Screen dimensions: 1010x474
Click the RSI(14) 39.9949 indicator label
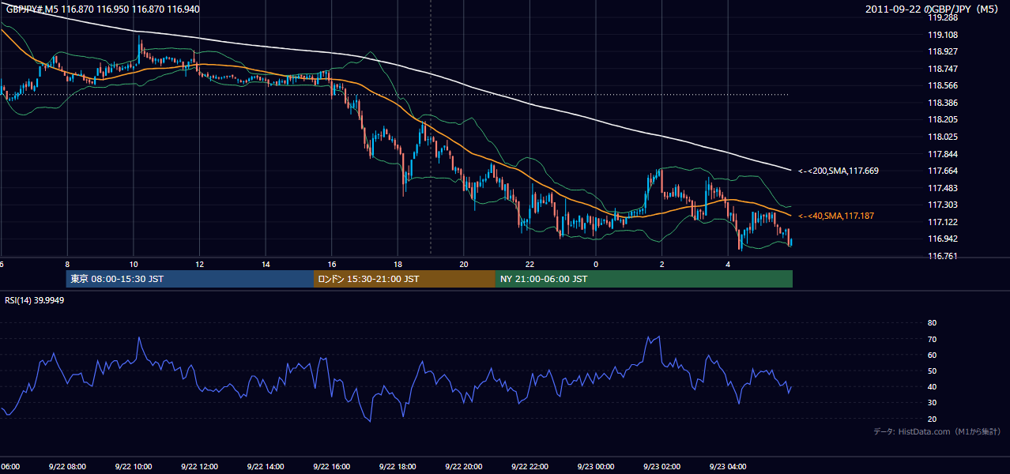pos(35,300)
